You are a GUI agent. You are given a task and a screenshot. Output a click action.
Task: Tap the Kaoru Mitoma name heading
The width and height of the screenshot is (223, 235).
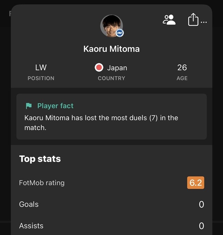(x=111, y=49)
